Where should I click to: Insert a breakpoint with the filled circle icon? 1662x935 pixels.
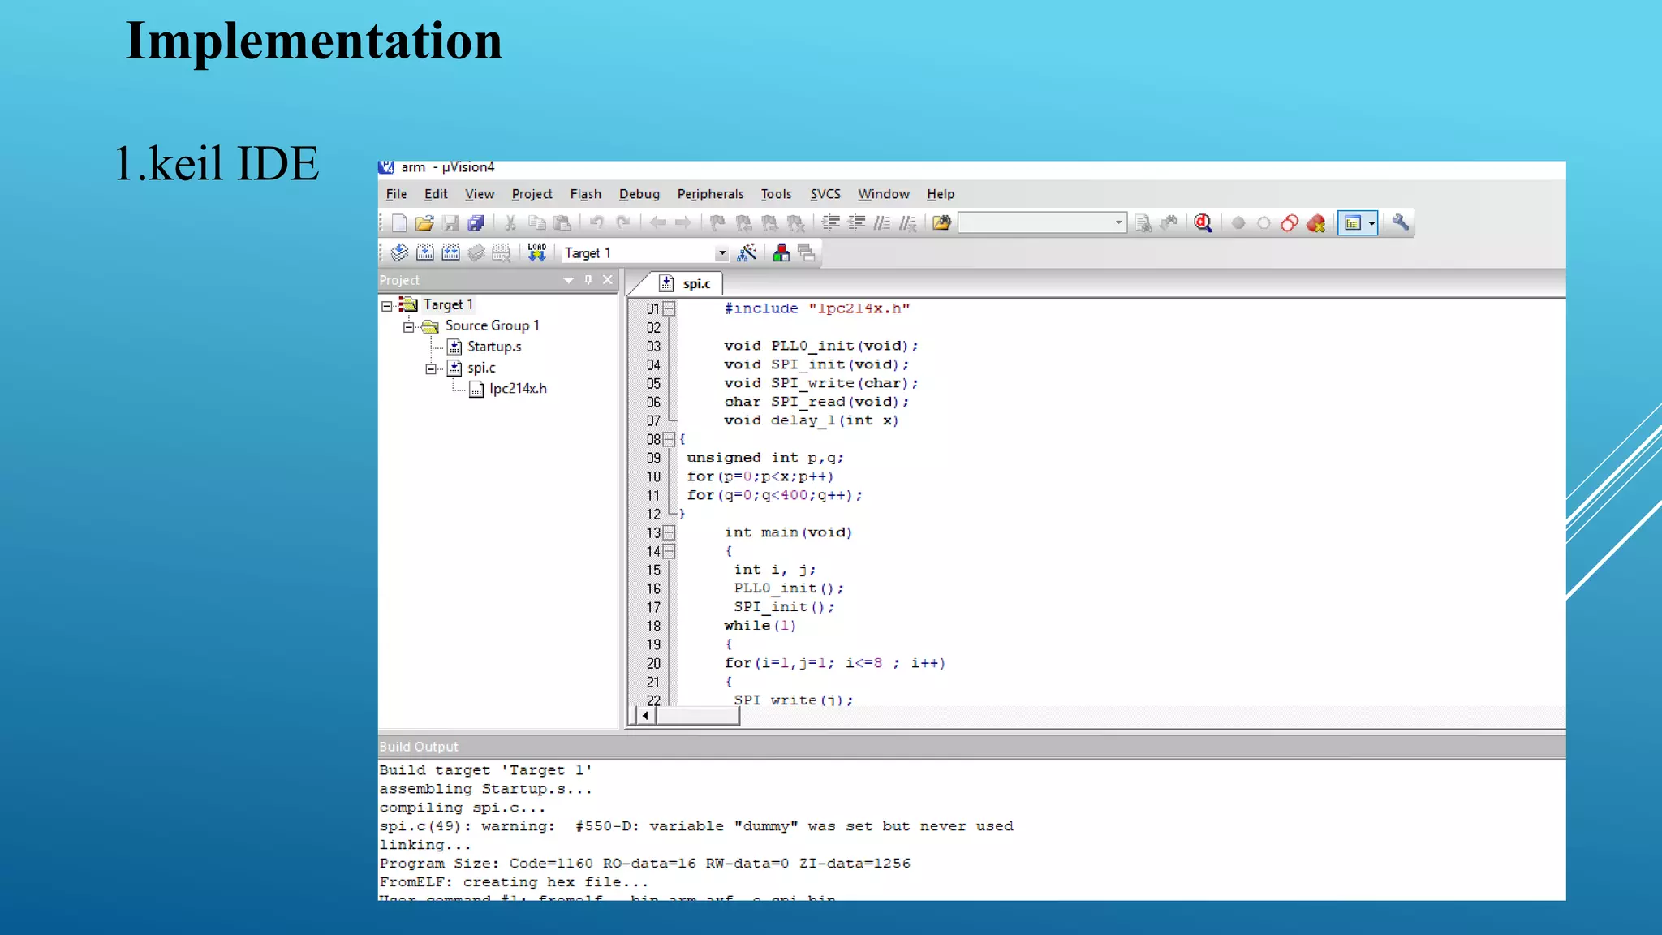[x=1238, y=223]
